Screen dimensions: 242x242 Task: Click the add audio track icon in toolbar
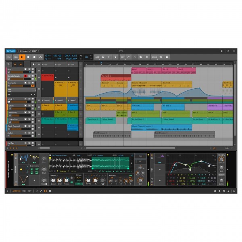109,57
